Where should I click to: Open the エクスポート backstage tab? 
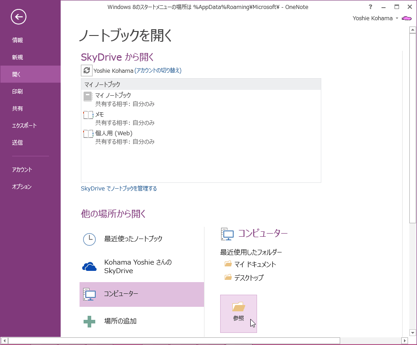pyautogui.click(x=30, y=125)
